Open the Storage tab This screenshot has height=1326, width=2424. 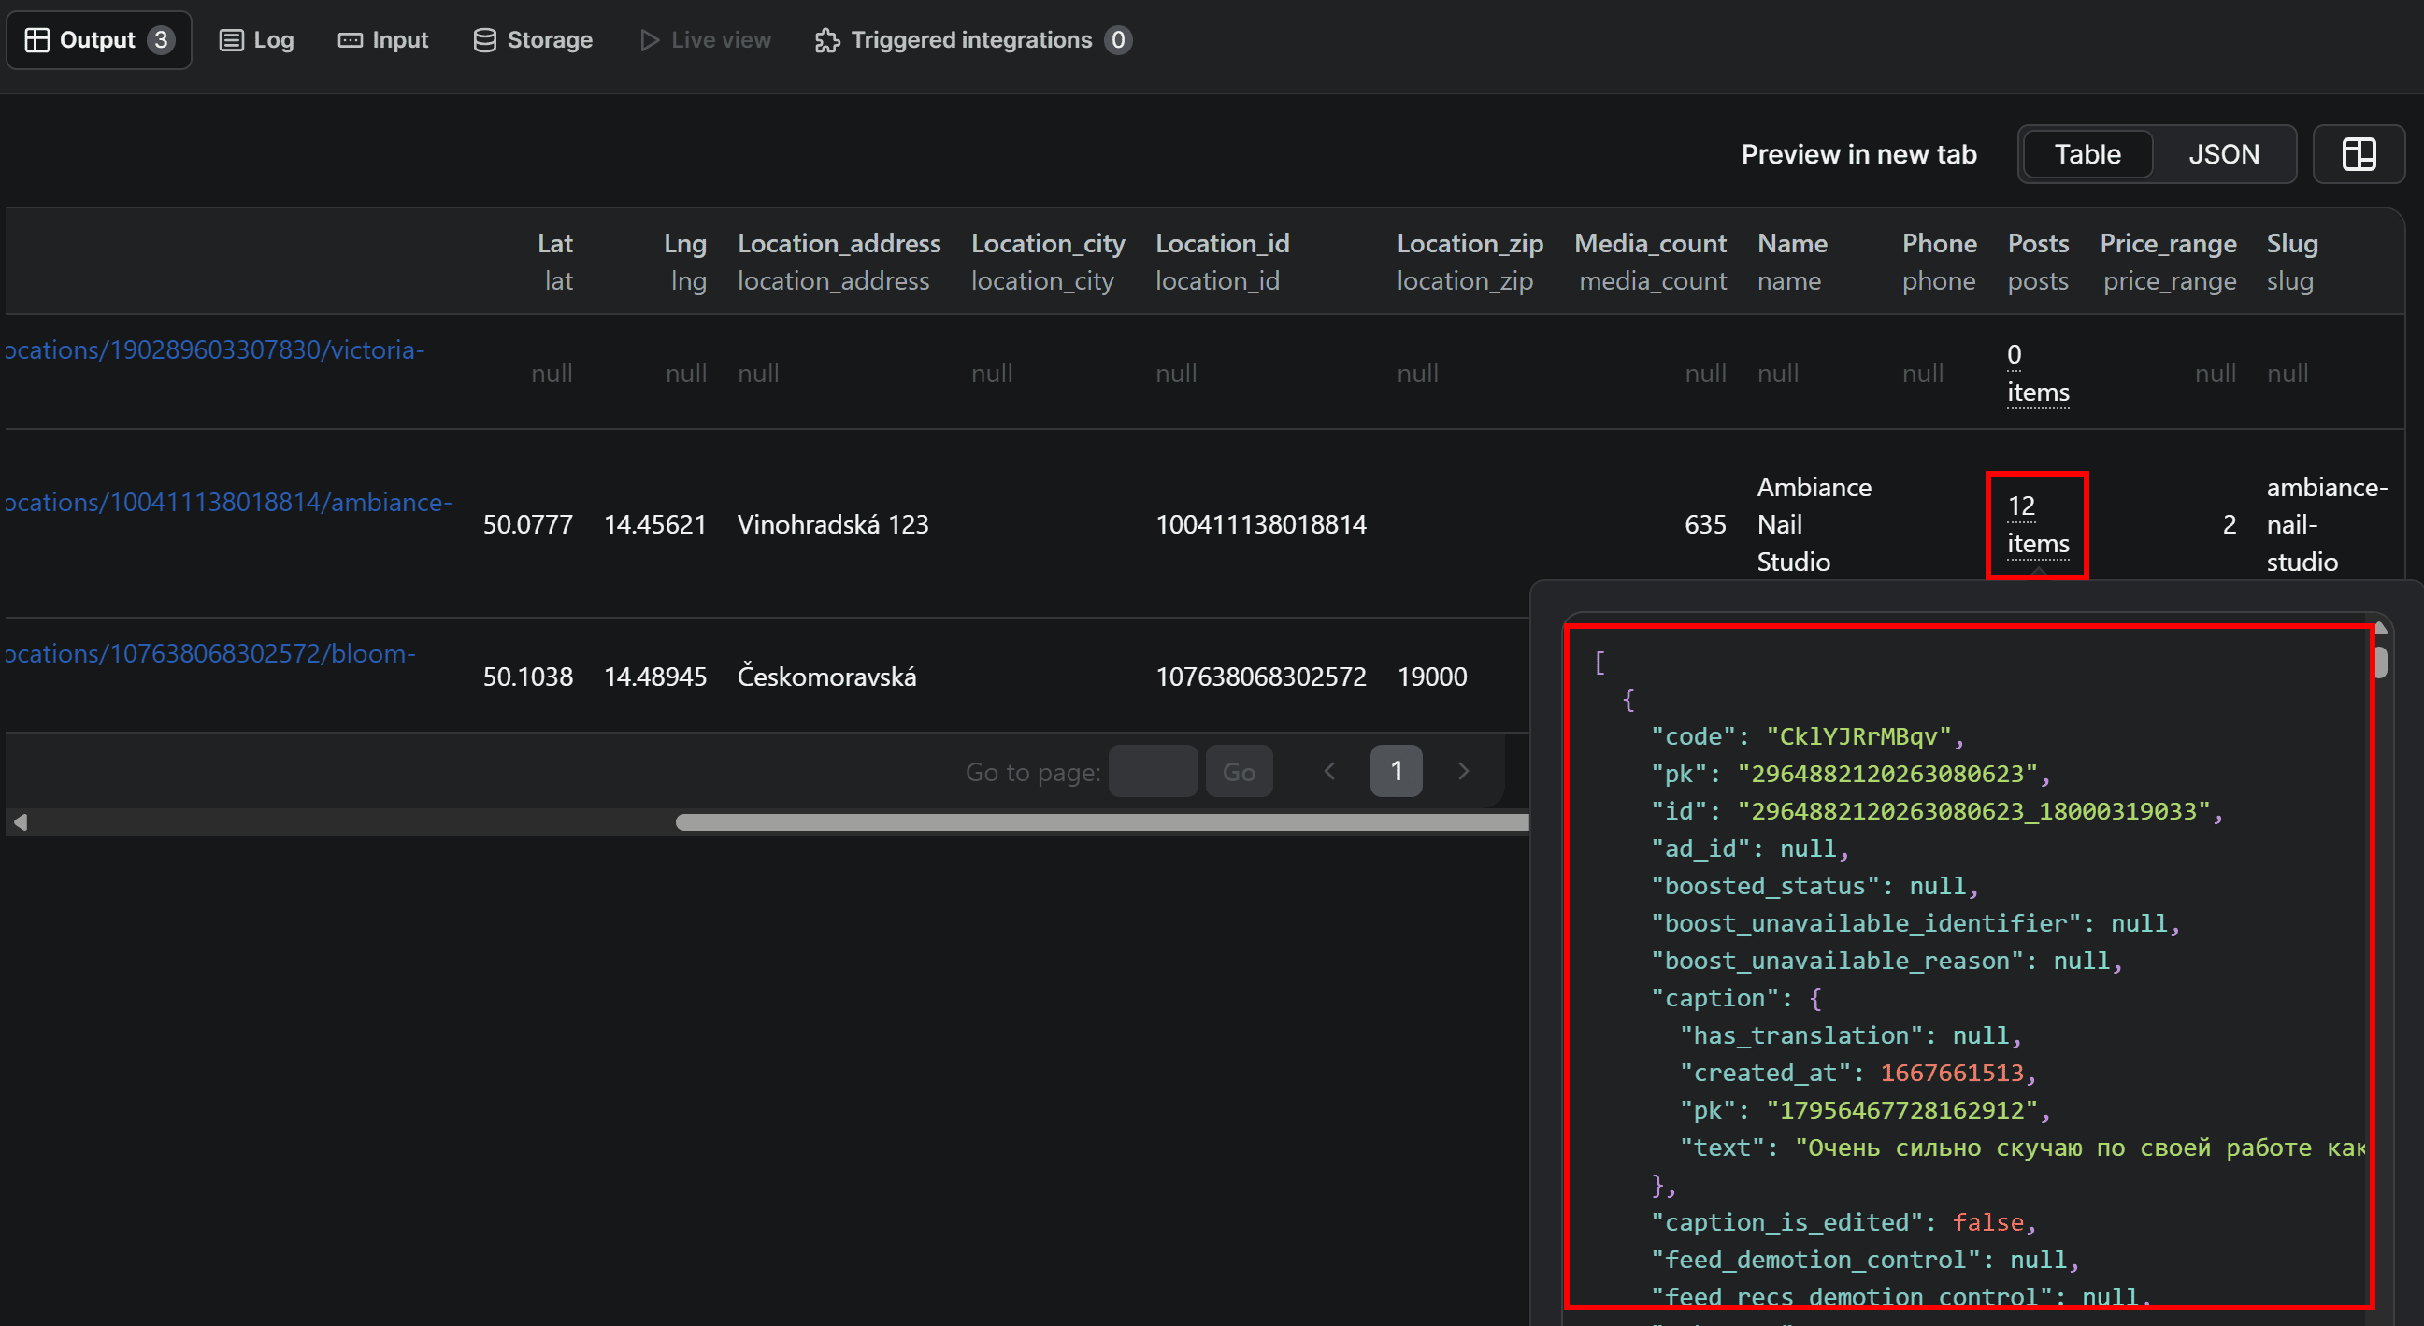533,39
